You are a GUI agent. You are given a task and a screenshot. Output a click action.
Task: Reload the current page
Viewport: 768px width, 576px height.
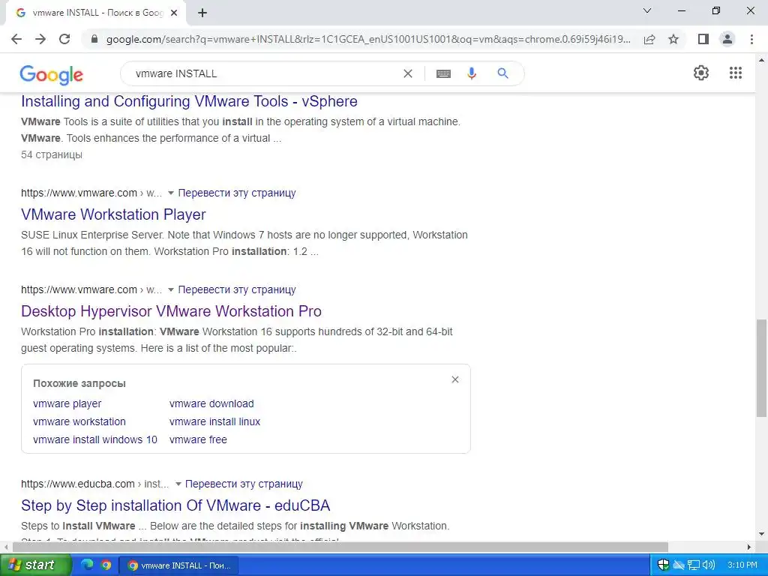coord(64,39)
